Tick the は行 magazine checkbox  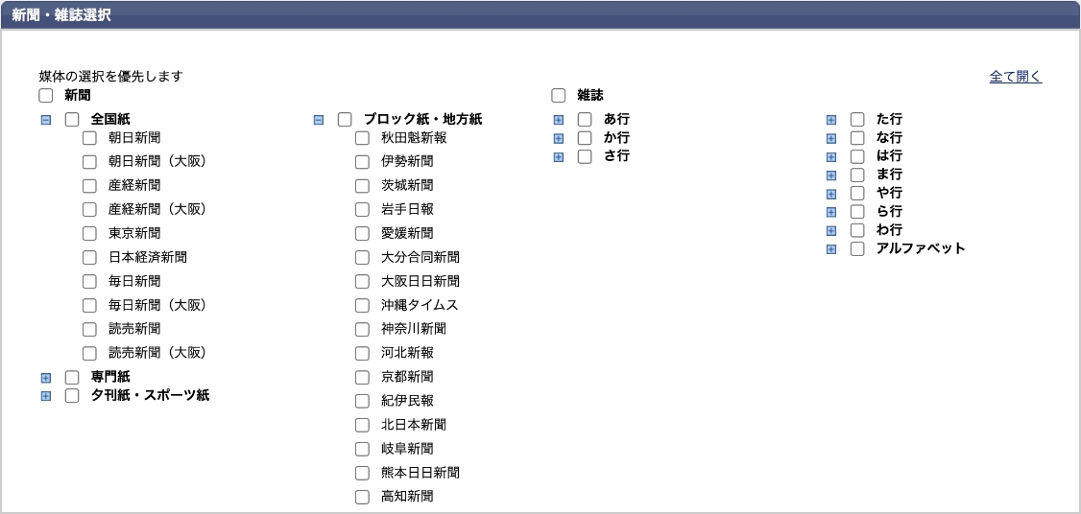pos(857,156)
